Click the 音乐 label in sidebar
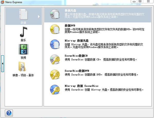Screen dimensions: 154x118 [23, 40]
